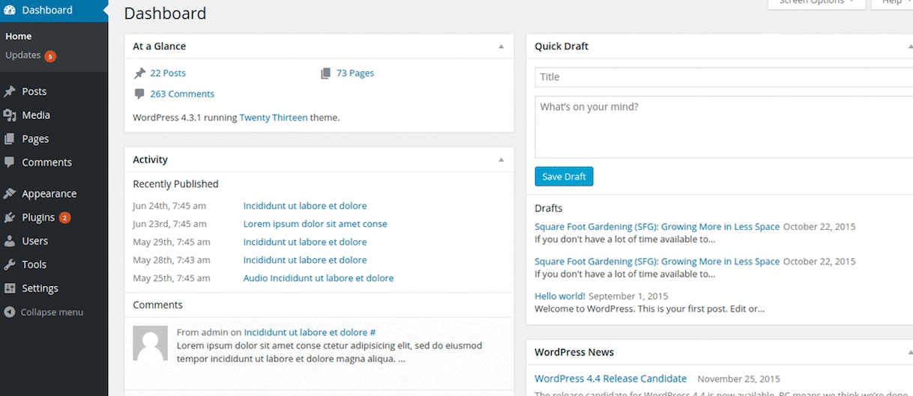The width and height of the screenshot is (913, 396).
Task: Open the Updates submenu item
Action: point(23,55)
